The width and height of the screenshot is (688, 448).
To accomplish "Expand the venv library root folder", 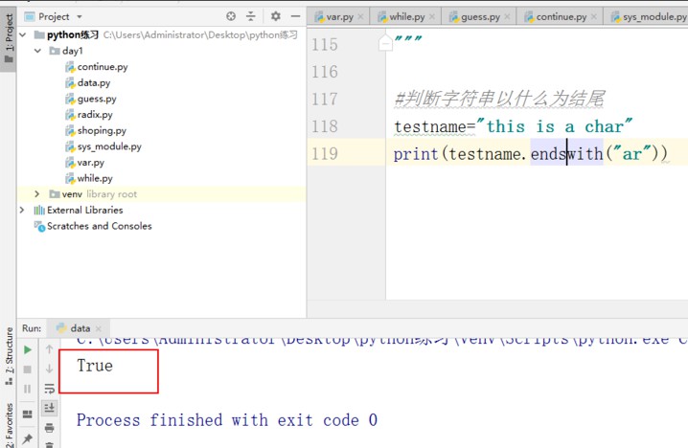I will pos(36,193).
